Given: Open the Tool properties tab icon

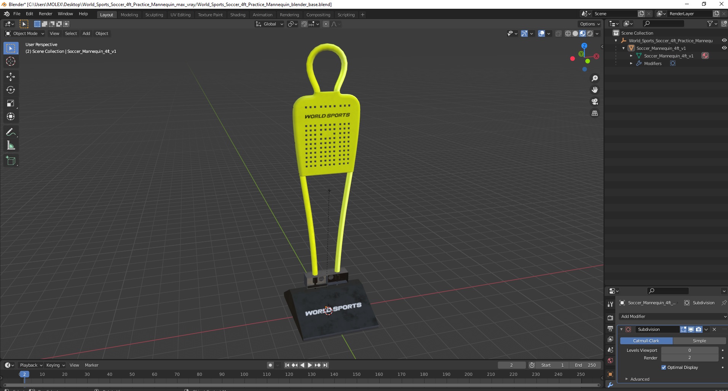Looking at the screenshot, I should click(x=610, y=304).
